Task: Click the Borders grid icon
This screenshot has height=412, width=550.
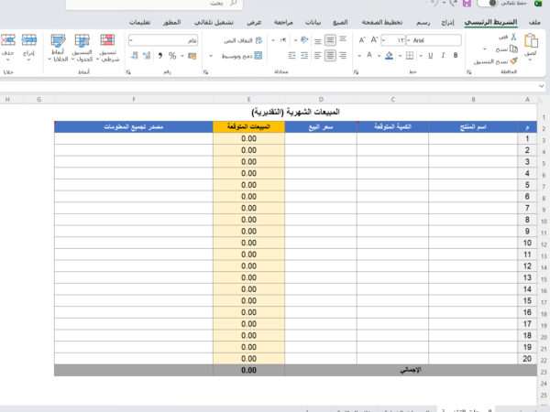Action: (410, 55)
